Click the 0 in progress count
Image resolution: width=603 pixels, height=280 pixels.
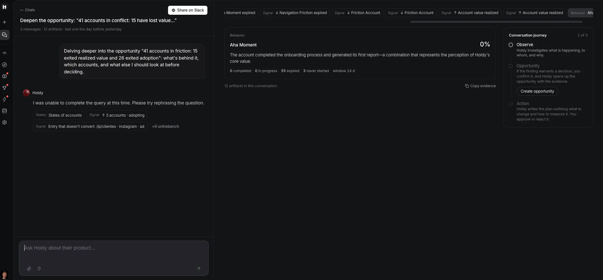click(266, 71)
